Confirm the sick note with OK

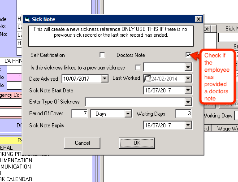tap(137, 143)
